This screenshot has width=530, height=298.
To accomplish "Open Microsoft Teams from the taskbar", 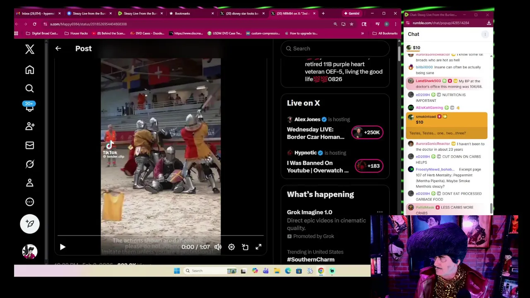I will pos(266,271).
